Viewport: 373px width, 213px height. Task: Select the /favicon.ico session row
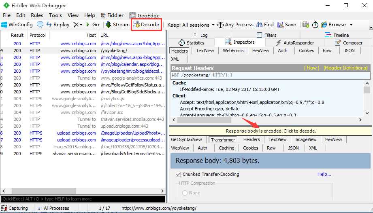[83, 112]
